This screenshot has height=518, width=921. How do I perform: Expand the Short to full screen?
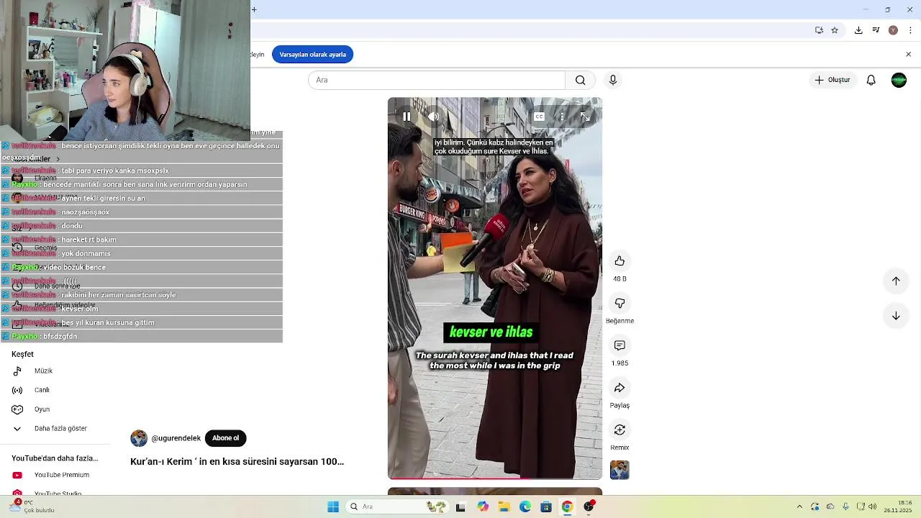[x=585, y=117]
